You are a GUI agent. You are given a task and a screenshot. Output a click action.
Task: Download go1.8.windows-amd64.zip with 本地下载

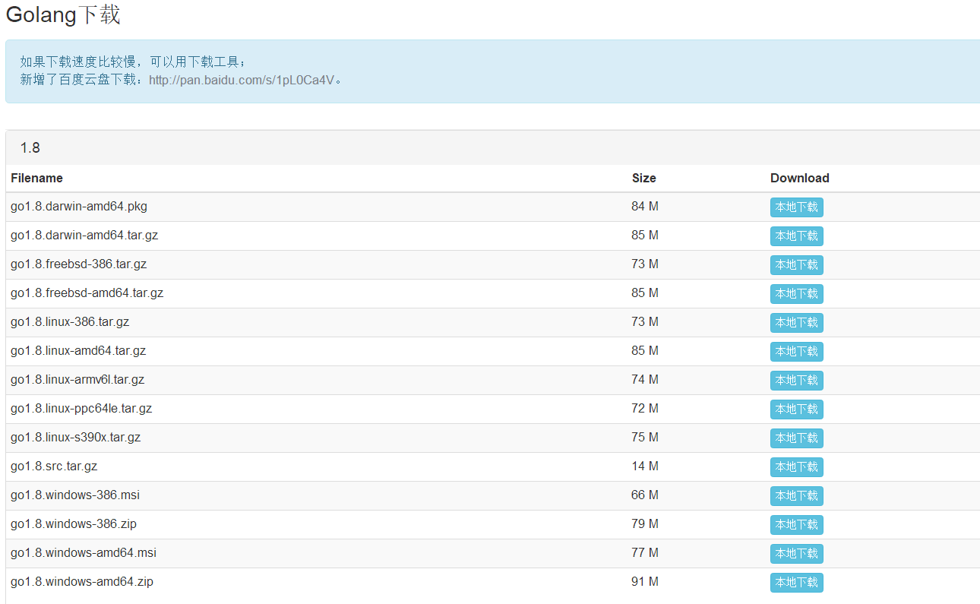[796, 583]
